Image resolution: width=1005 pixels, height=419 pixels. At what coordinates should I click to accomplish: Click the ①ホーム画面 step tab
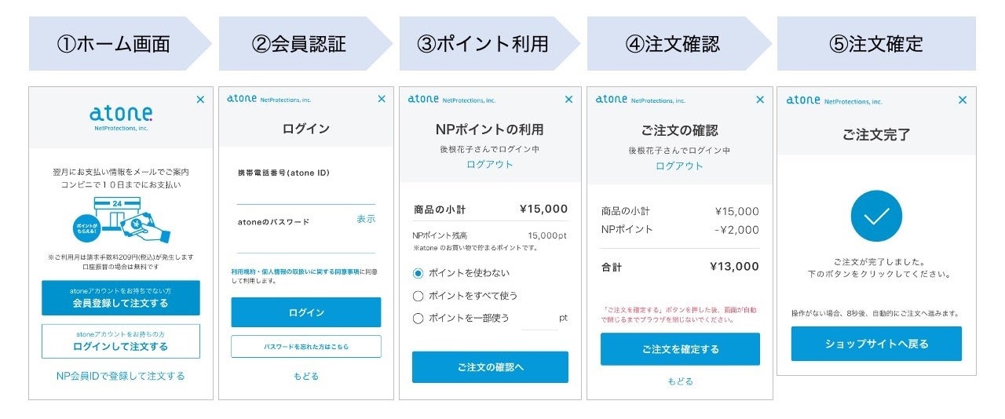click(113, 44)
